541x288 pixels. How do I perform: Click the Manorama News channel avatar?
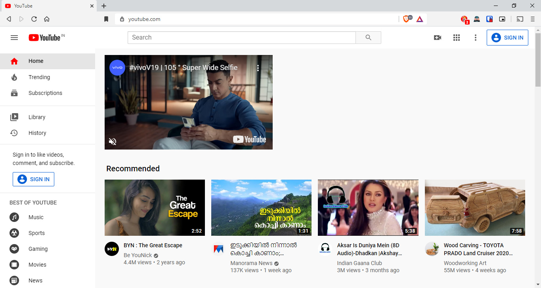pos(218,249)
